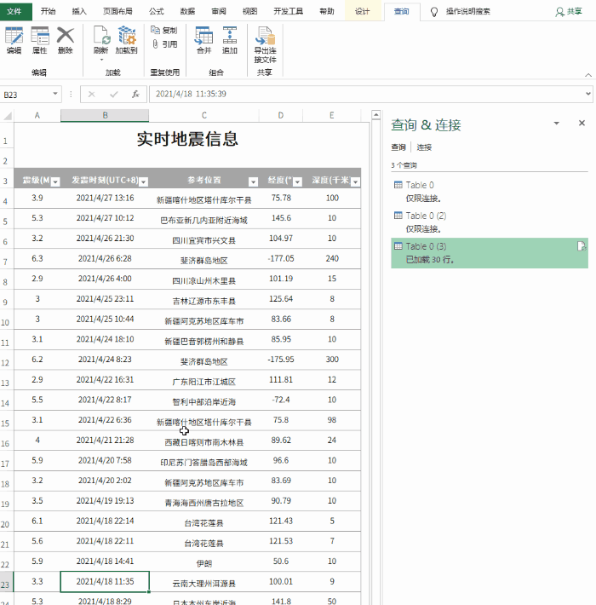Click the formula bar input field
The width and height of the screenshot is (596, 605).
coord(366,94)
